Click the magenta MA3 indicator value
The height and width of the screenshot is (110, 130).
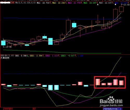coord(74,3)
